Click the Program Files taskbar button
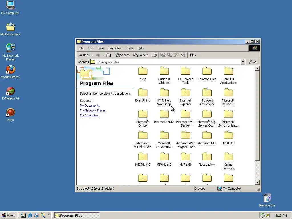Image resolution: width=292 pixels, height=219 pixels. (77, 216)
